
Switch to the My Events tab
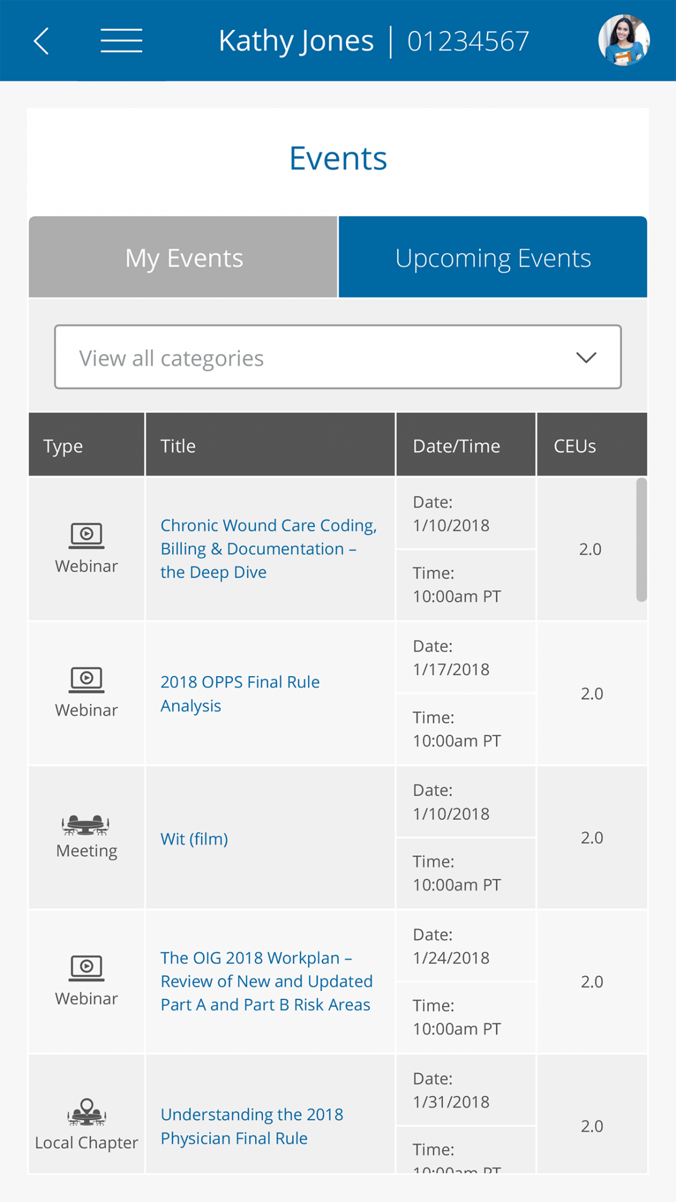point(184,257)
